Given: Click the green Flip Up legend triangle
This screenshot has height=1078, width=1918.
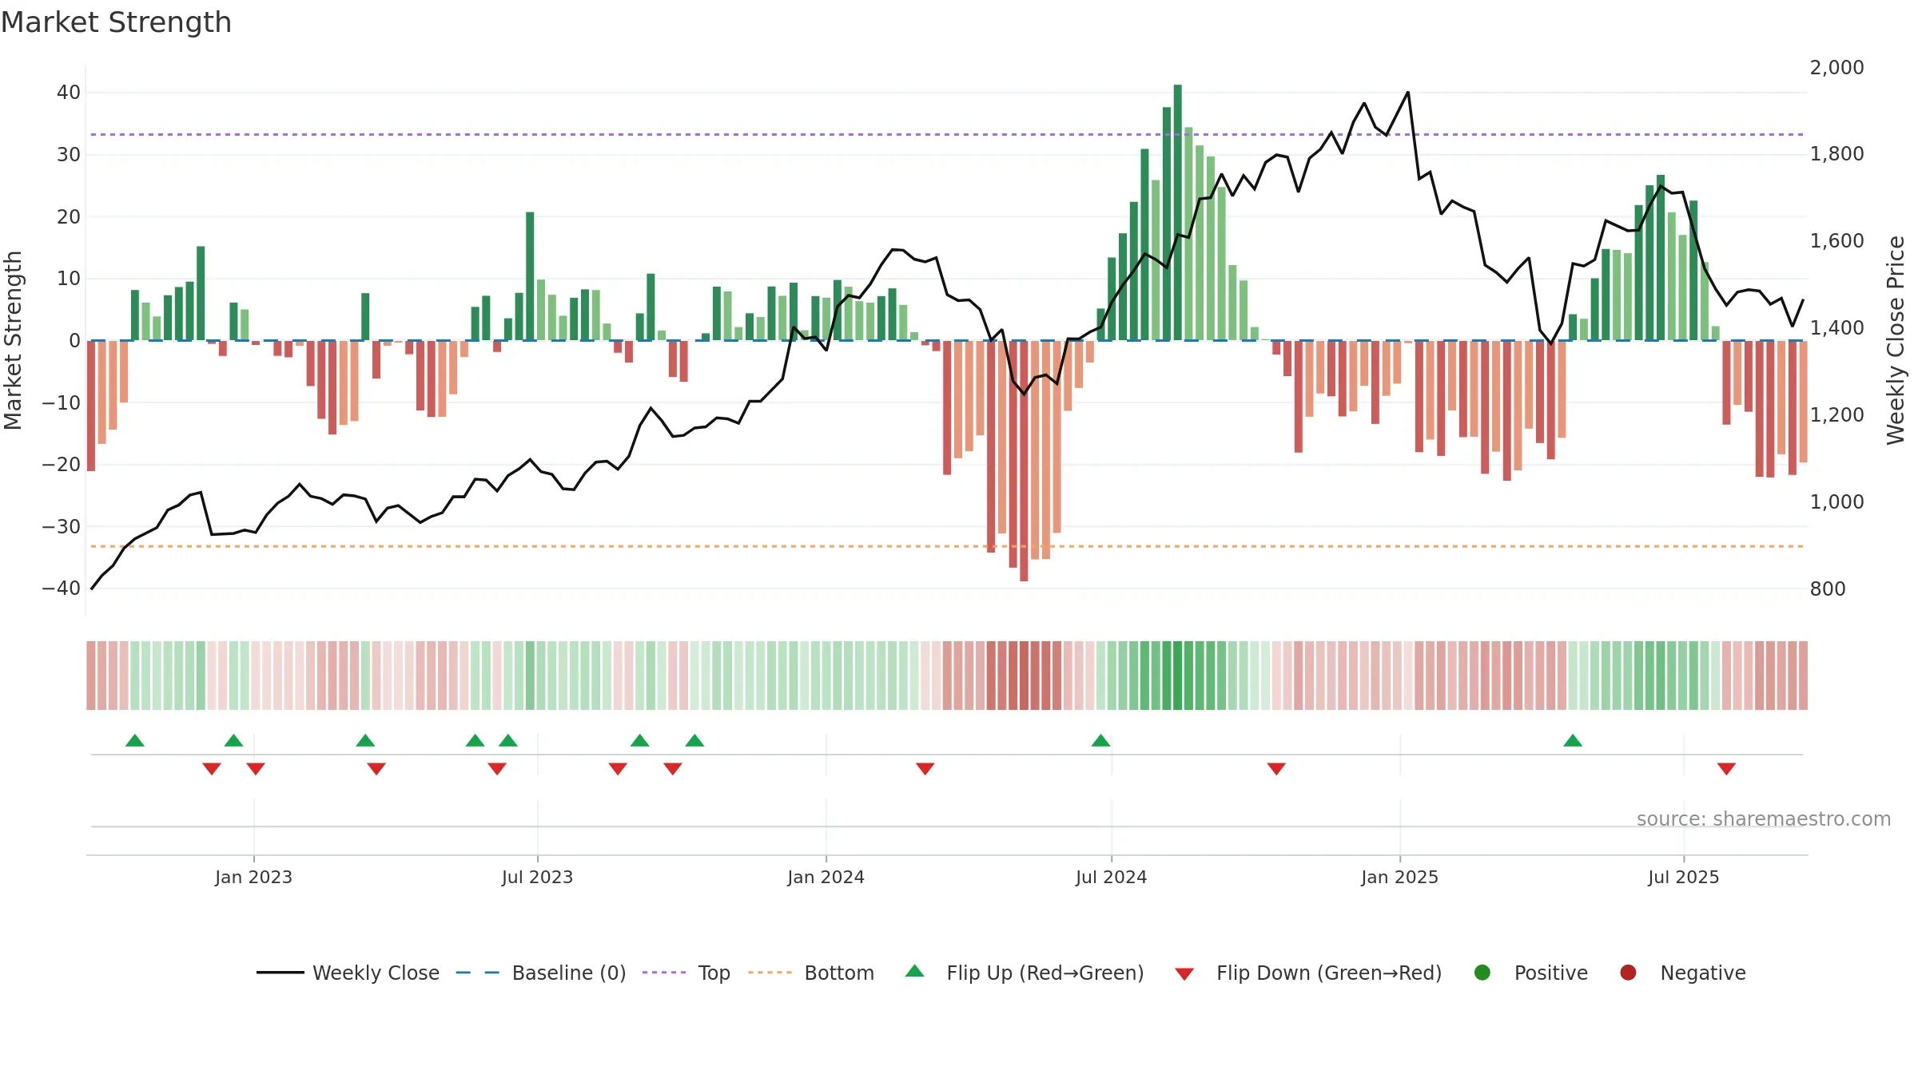Looking at the screenshot, I should point(915,971).
